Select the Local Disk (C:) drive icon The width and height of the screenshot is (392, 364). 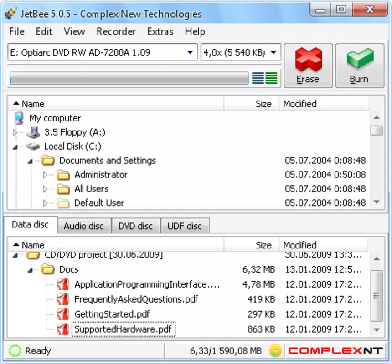[33, 147]
